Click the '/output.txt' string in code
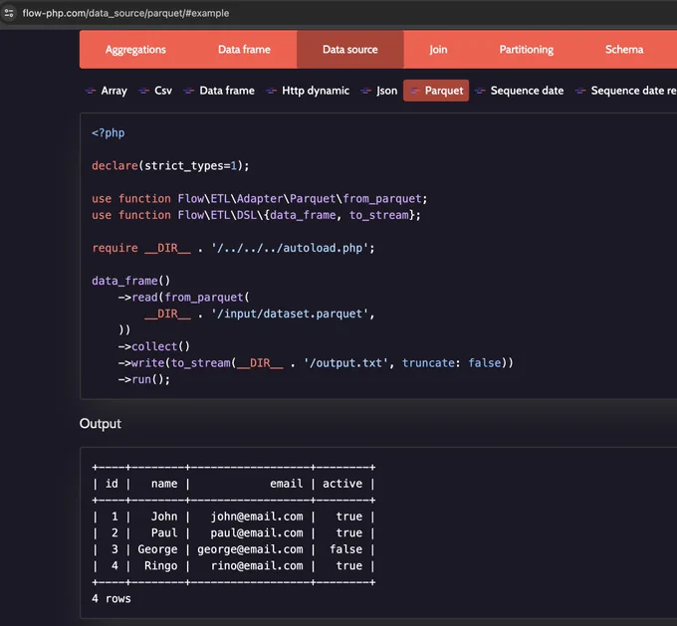This screenshot has width=677, height=626. [345, 363]
